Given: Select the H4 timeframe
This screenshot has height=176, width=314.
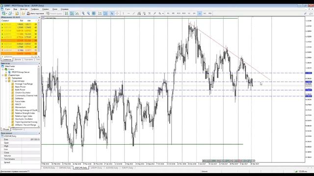Looking at the screenshot, I should [x=194, y=13].
